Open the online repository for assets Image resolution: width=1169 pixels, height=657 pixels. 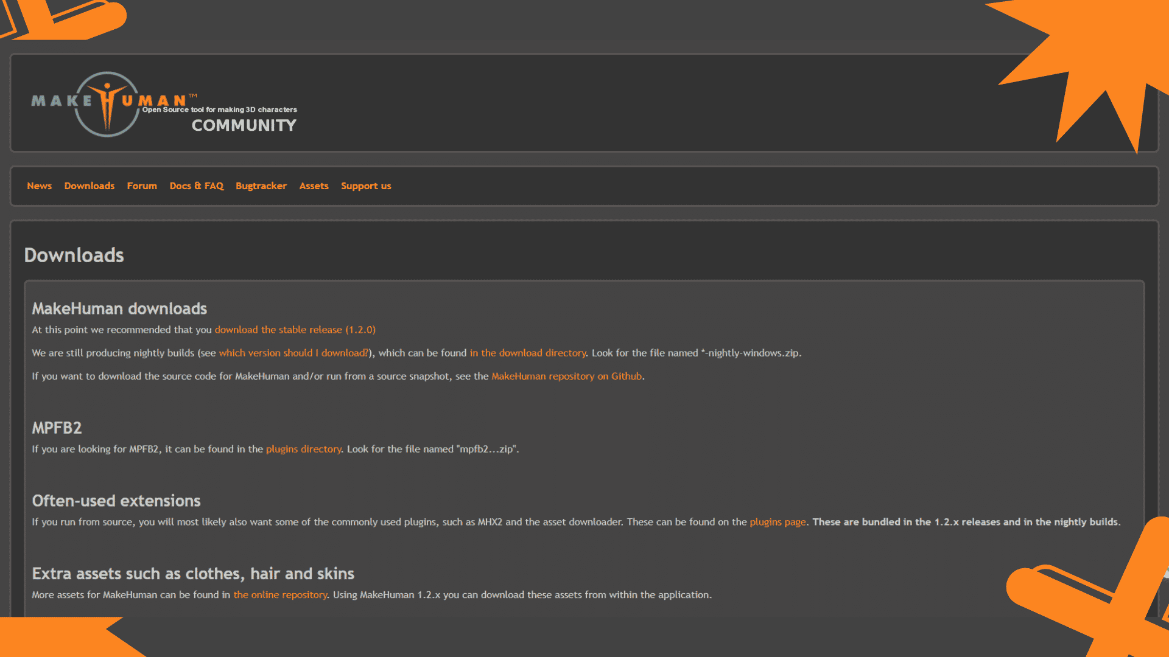279,594
